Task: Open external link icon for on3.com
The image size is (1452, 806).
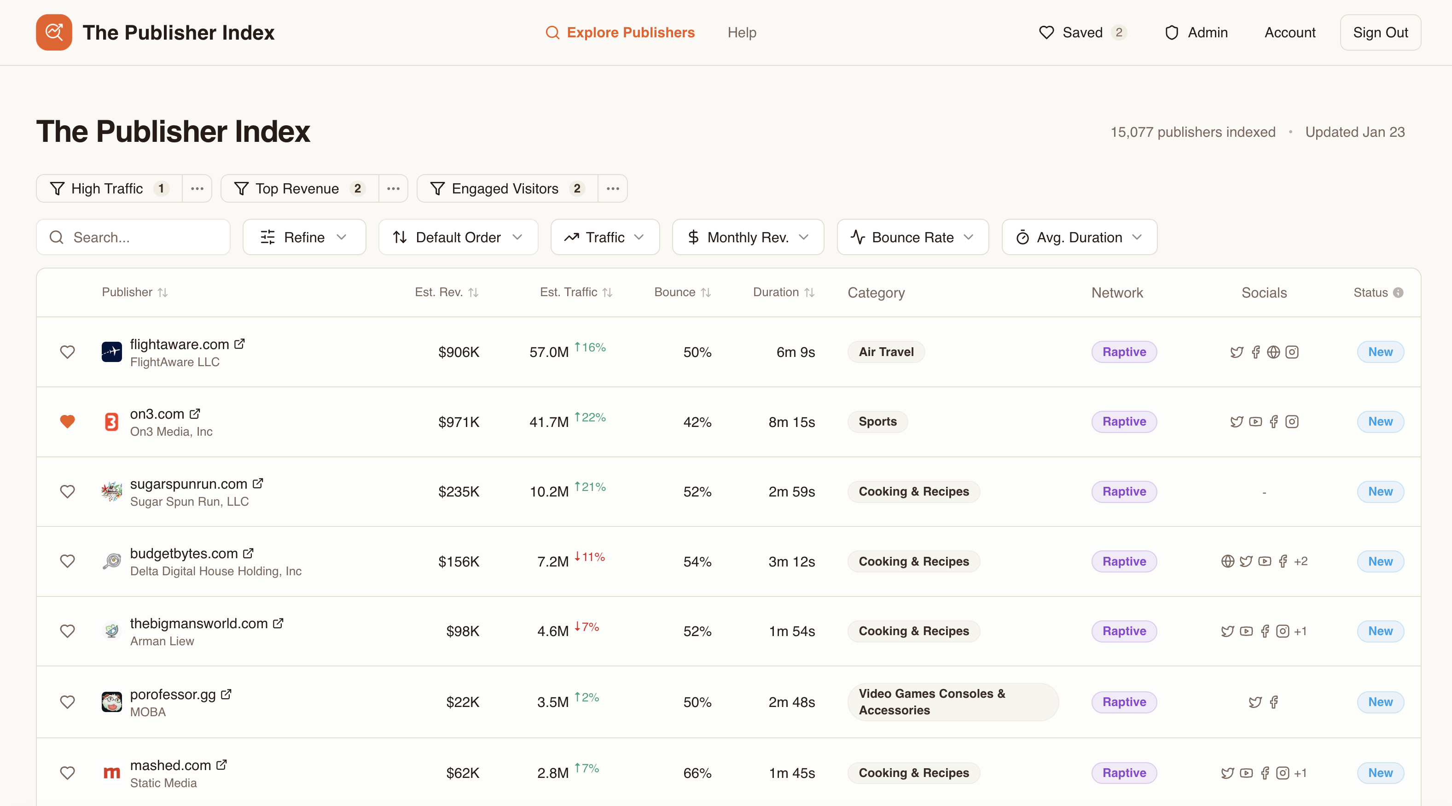Action: 195,414
